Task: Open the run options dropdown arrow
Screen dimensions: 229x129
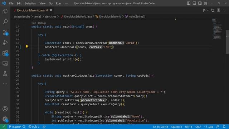Action: 208,10
